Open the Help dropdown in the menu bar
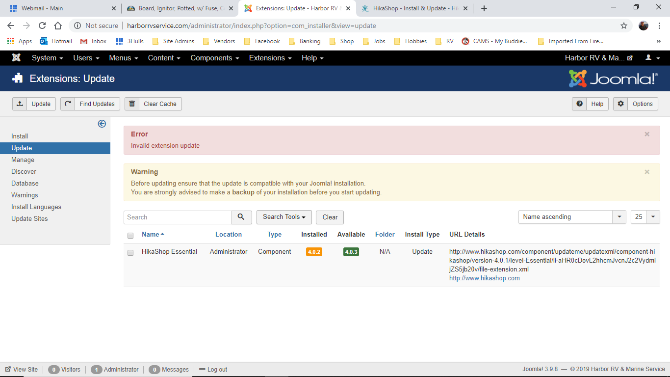Image resolution: width=670 pixels, height=377 pixels. point(312,58)
